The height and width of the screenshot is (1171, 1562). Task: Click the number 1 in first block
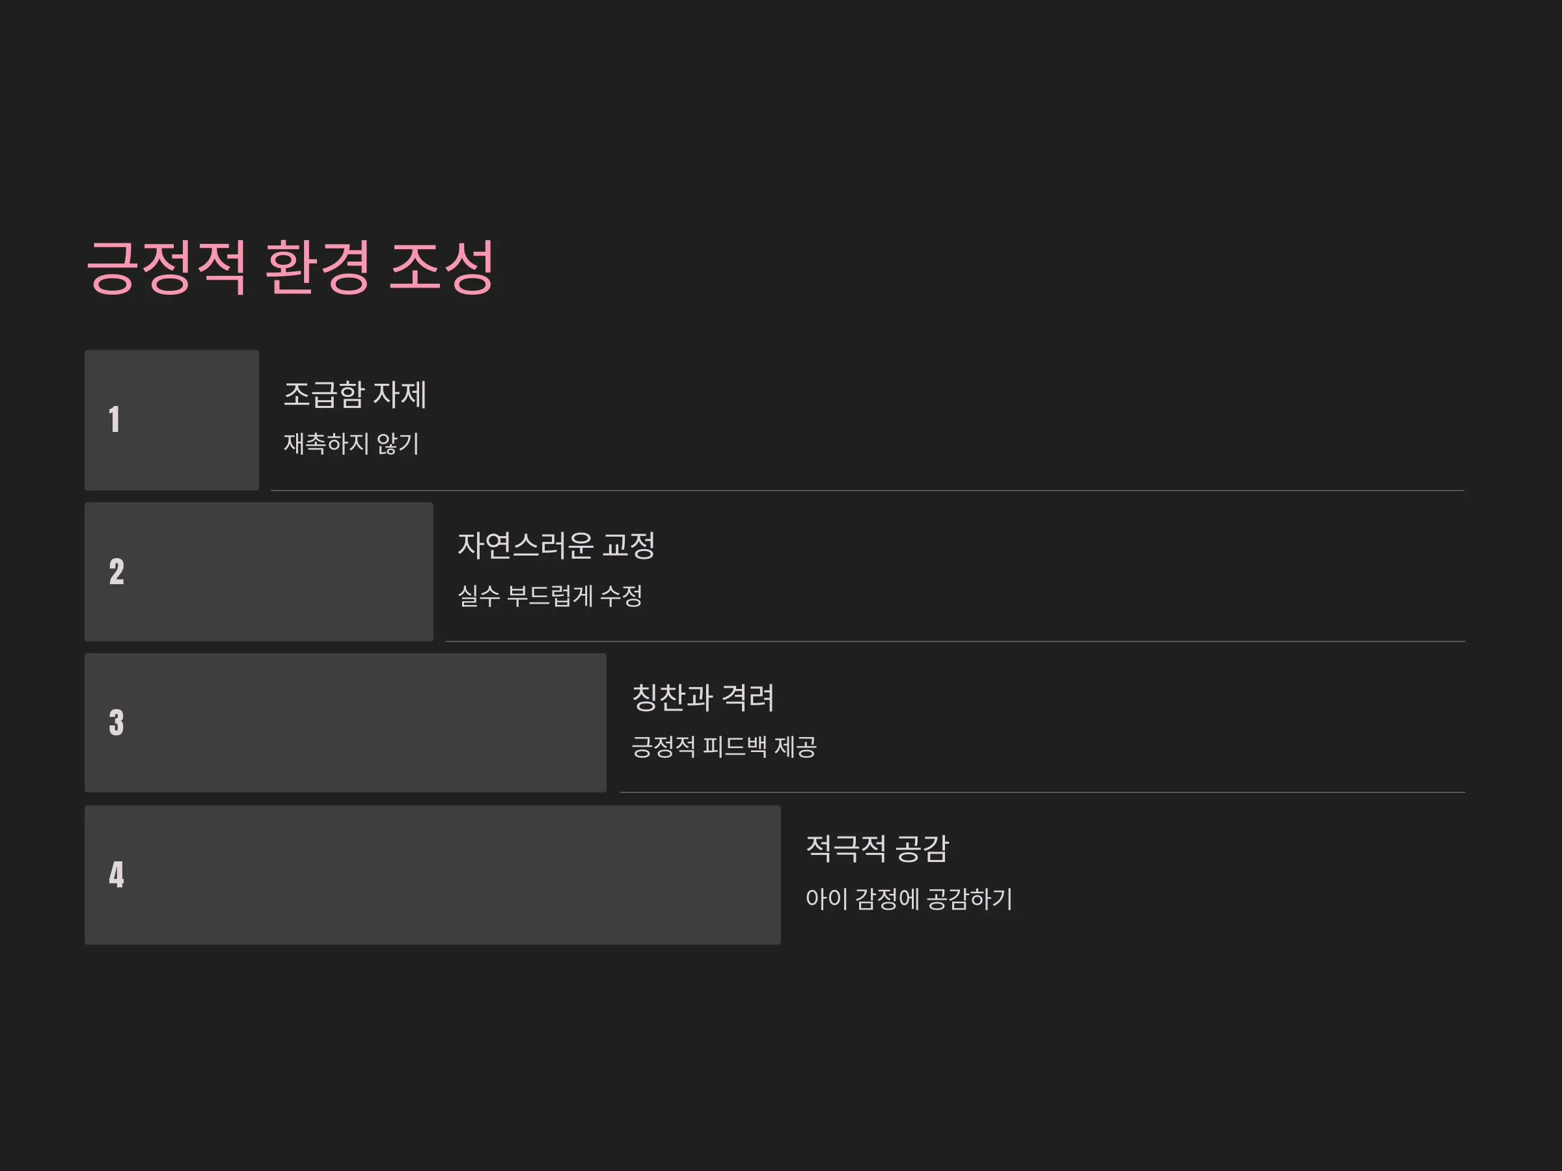pyautogui.click(x=115, y=419)
